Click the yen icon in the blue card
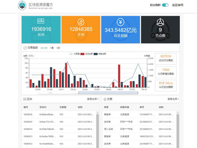The width and height of the screenshot is (197, 148). pyautogui.click(x=120, y=22)
